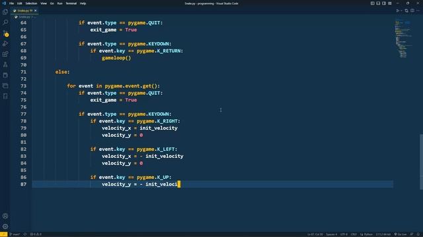Open the Search view in activity bar

(x=5, y=22)
